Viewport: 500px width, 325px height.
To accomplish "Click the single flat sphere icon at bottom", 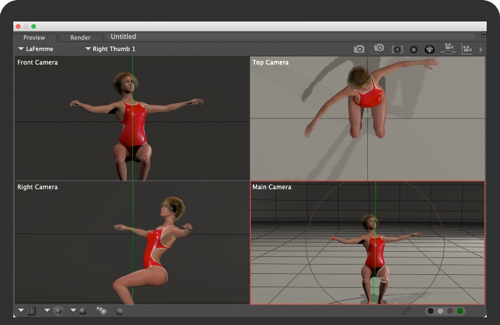I will pyautogui.click(x=119, y=311).
